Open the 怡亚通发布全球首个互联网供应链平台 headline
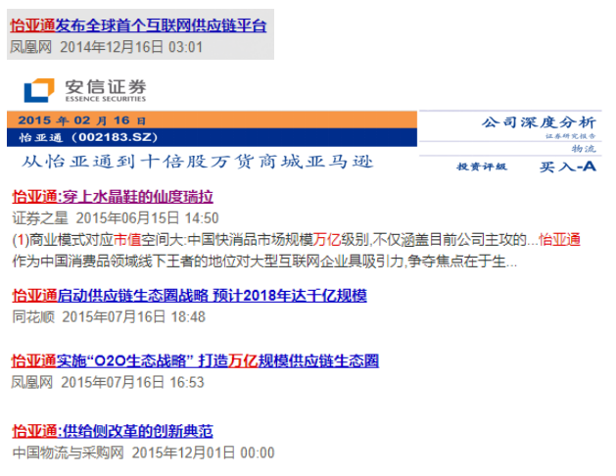The width and height of the screenshot is (616, 476). click(138, 25)
